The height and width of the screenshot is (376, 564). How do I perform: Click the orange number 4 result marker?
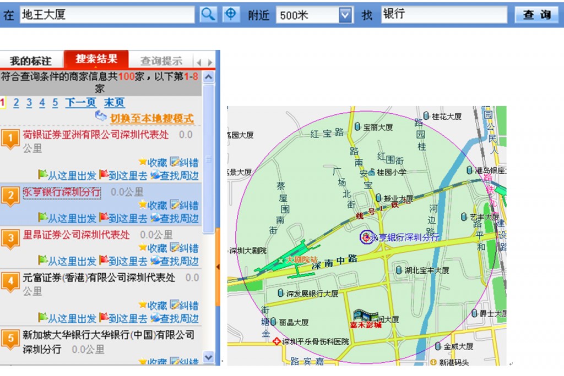click(x=10, y=282)
